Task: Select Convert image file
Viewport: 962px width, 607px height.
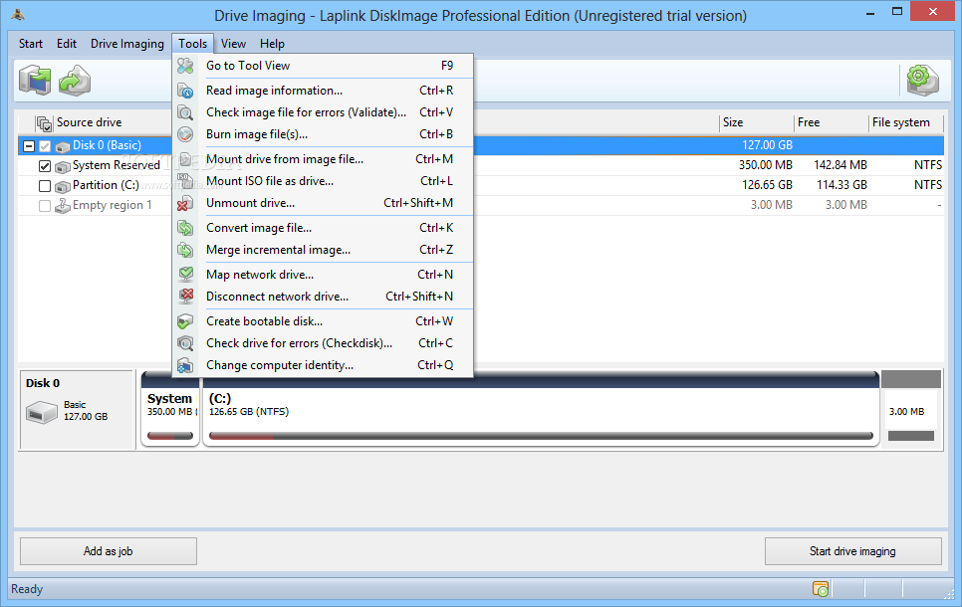Action: pos(324,228)
